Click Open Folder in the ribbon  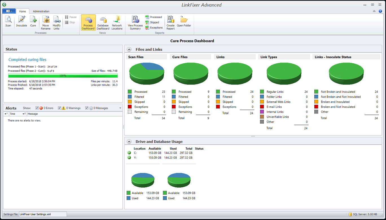[184, 22]
